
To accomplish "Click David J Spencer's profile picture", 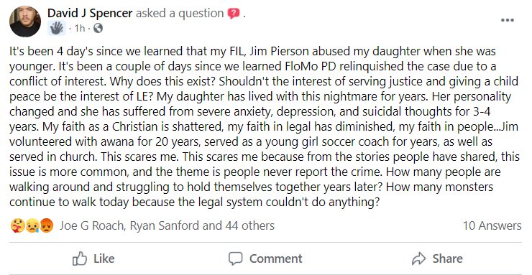I will [25, 22].
